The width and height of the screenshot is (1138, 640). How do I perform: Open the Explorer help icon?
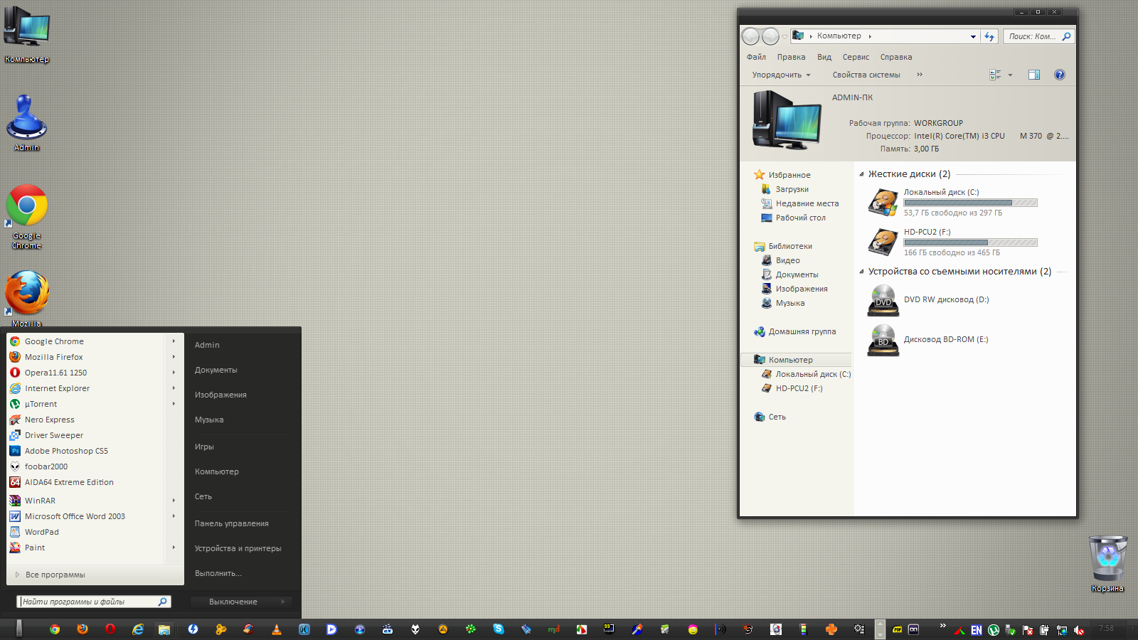click(x=1059, y=75)
